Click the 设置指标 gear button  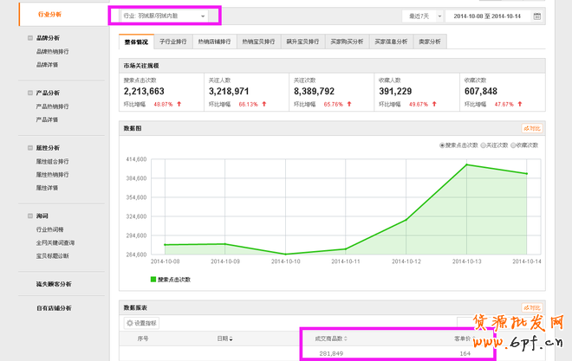click(x=142, y=323)
